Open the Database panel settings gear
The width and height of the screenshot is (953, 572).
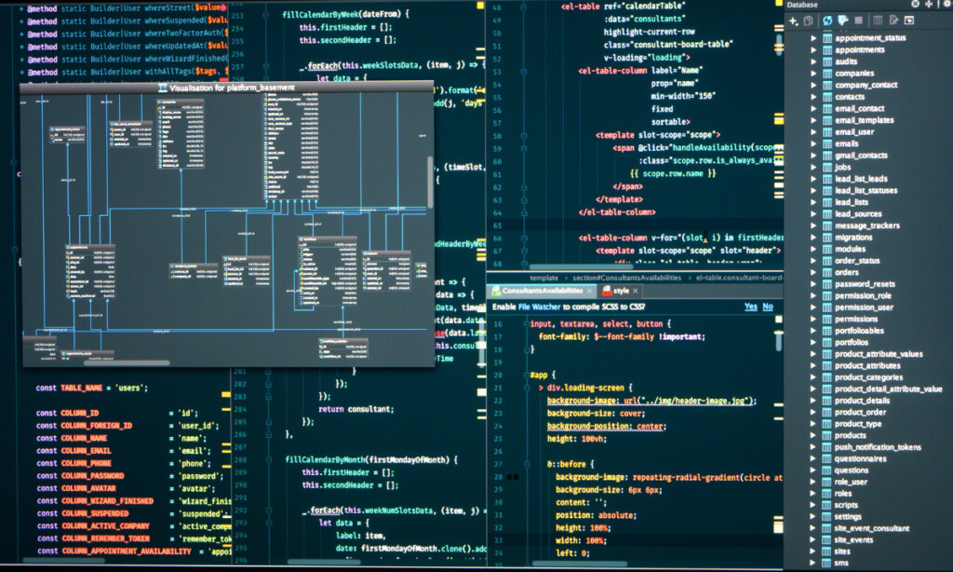[946, 4]
